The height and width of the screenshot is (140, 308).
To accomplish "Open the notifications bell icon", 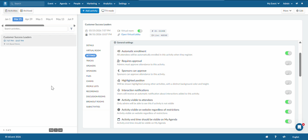I will 302,3.
